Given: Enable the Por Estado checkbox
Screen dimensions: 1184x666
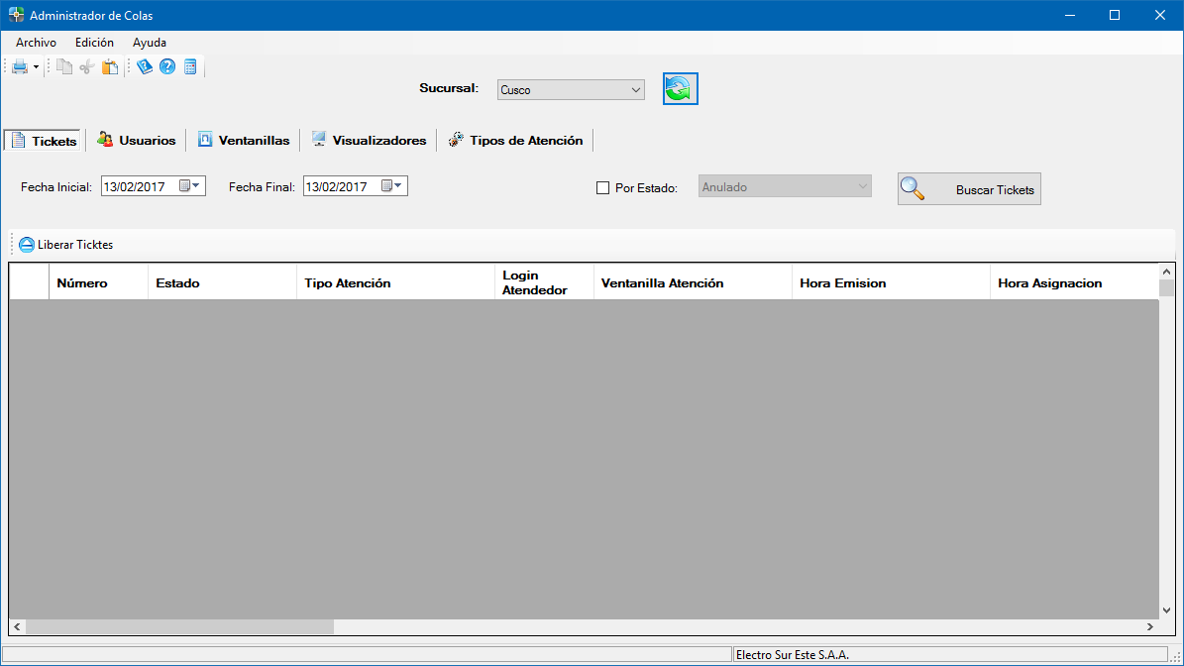Looking at the screenshot, I should coord(602,188).
